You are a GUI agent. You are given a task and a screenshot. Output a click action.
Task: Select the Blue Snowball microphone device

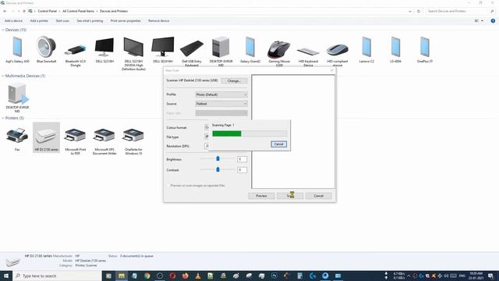(x=46, y=49)
